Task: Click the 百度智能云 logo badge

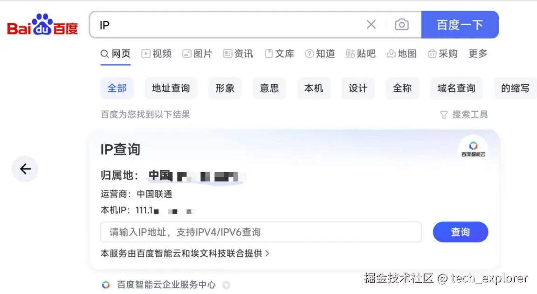Action: coord(473,149)
